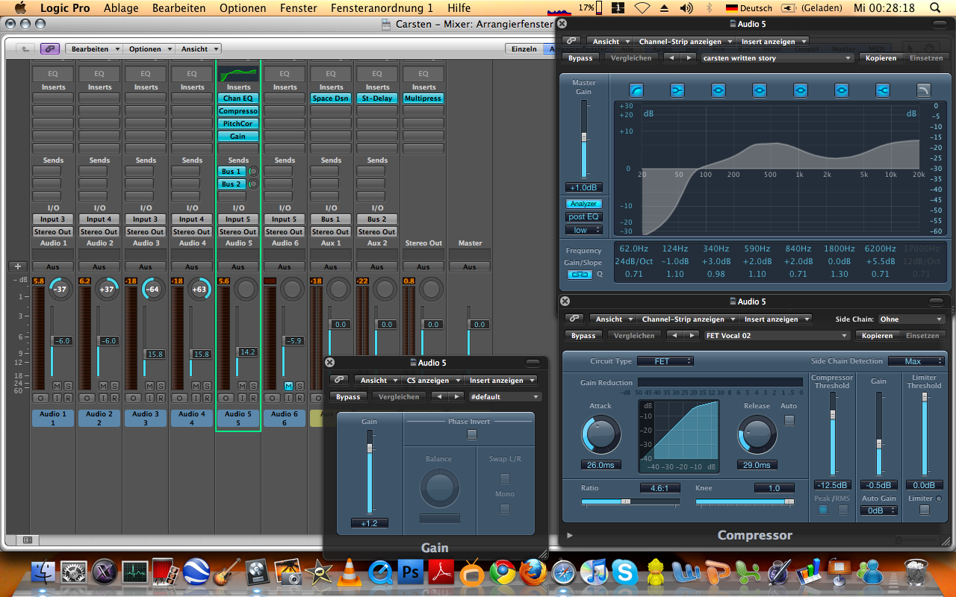Open Skype from the Dock

pyautogui.click(x=625, y=572)
